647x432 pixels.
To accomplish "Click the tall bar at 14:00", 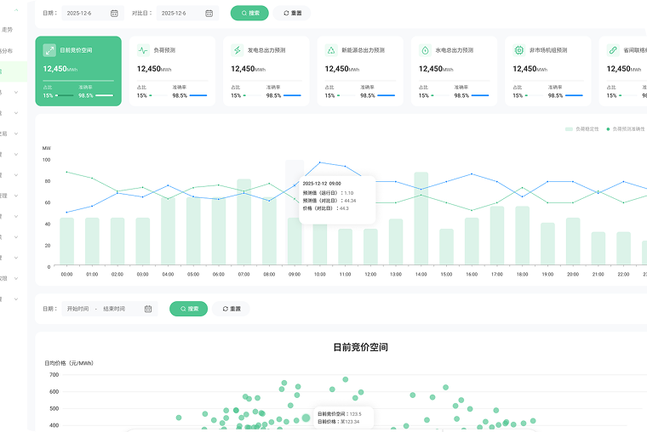I will pos(421,219).
